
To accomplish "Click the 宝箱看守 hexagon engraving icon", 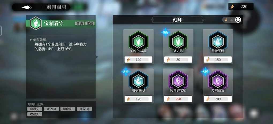I will 36,23.
